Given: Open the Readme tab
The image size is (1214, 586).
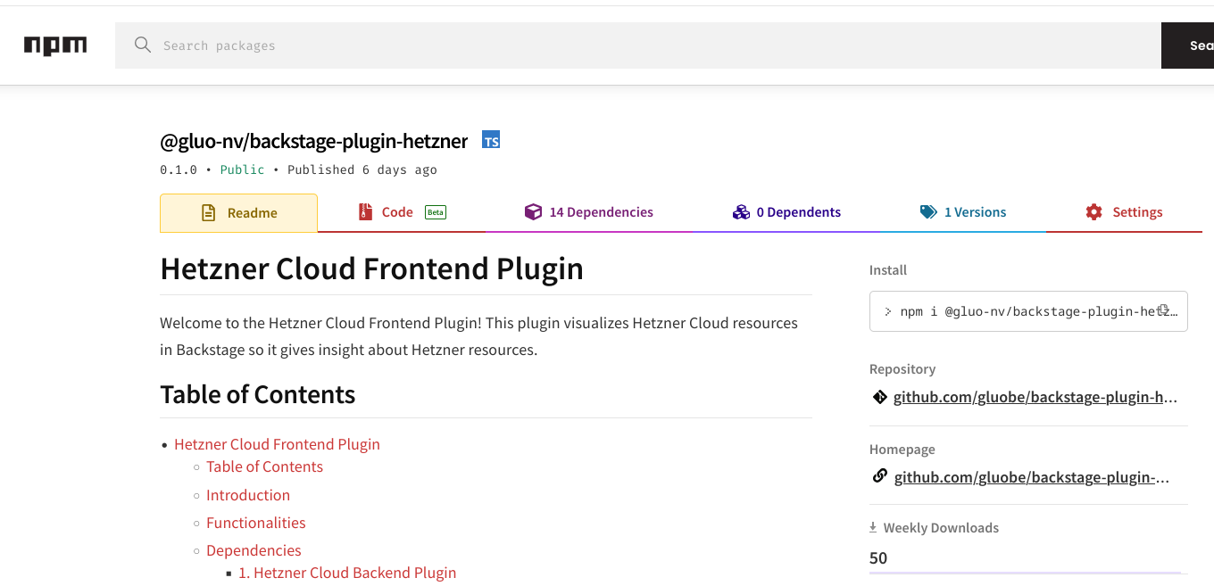Looking at the screenshot, I should (238, 213).
